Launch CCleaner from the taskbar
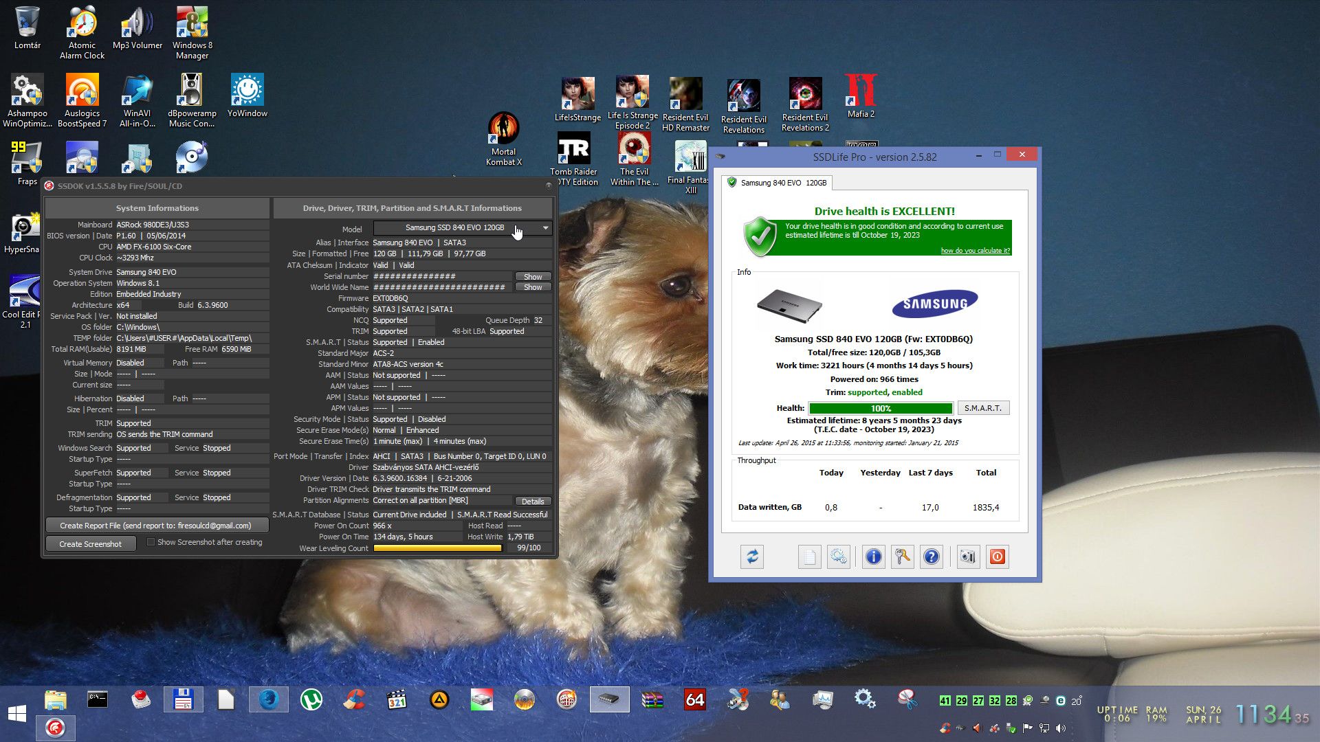 click(x=354, y=699)
